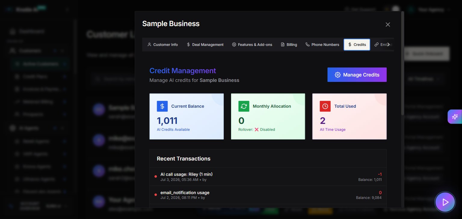Click the 'Recent Transactions' heading
The height and width of the screenshot is (219, 462).
tap(183, 159)
